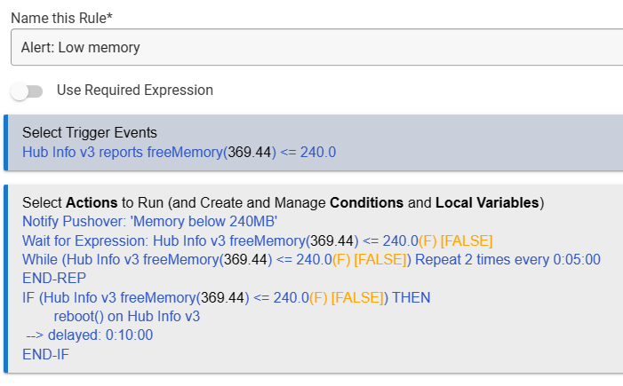Click the bold 'Local Variables' text in heading
The width and height of the screenshot is (623, 386).
(487, 202)
